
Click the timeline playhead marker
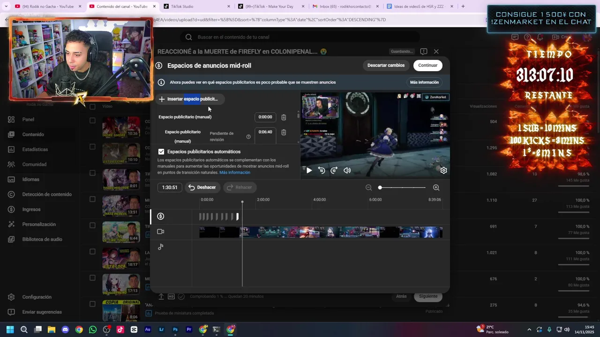tap(242, 202)
